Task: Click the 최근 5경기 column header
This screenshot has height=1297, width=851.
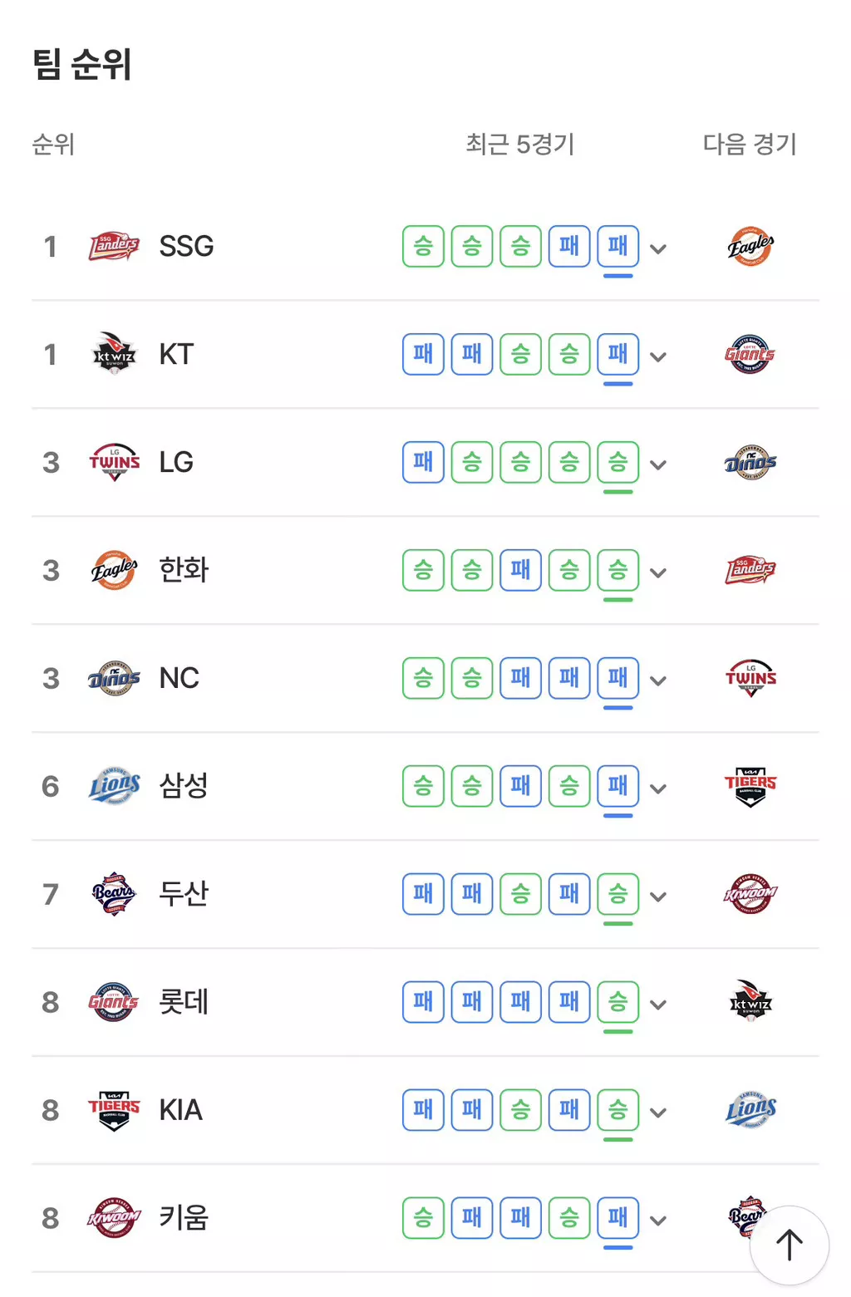Action: [x=520, y=145]
